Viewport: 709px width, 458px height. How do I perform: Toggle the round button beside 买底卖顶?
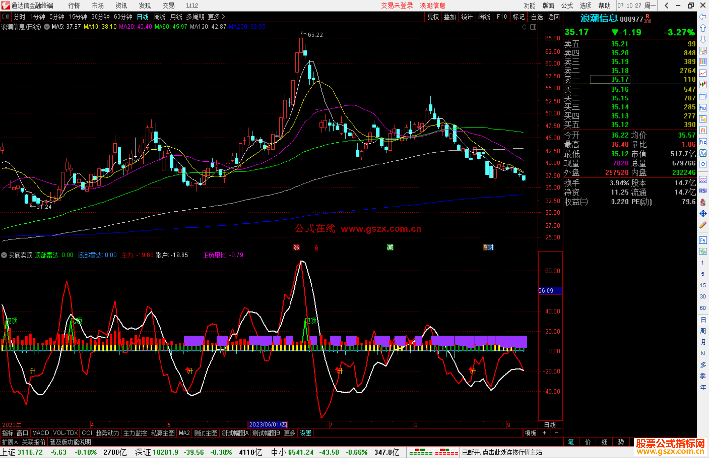coord(4,255)
